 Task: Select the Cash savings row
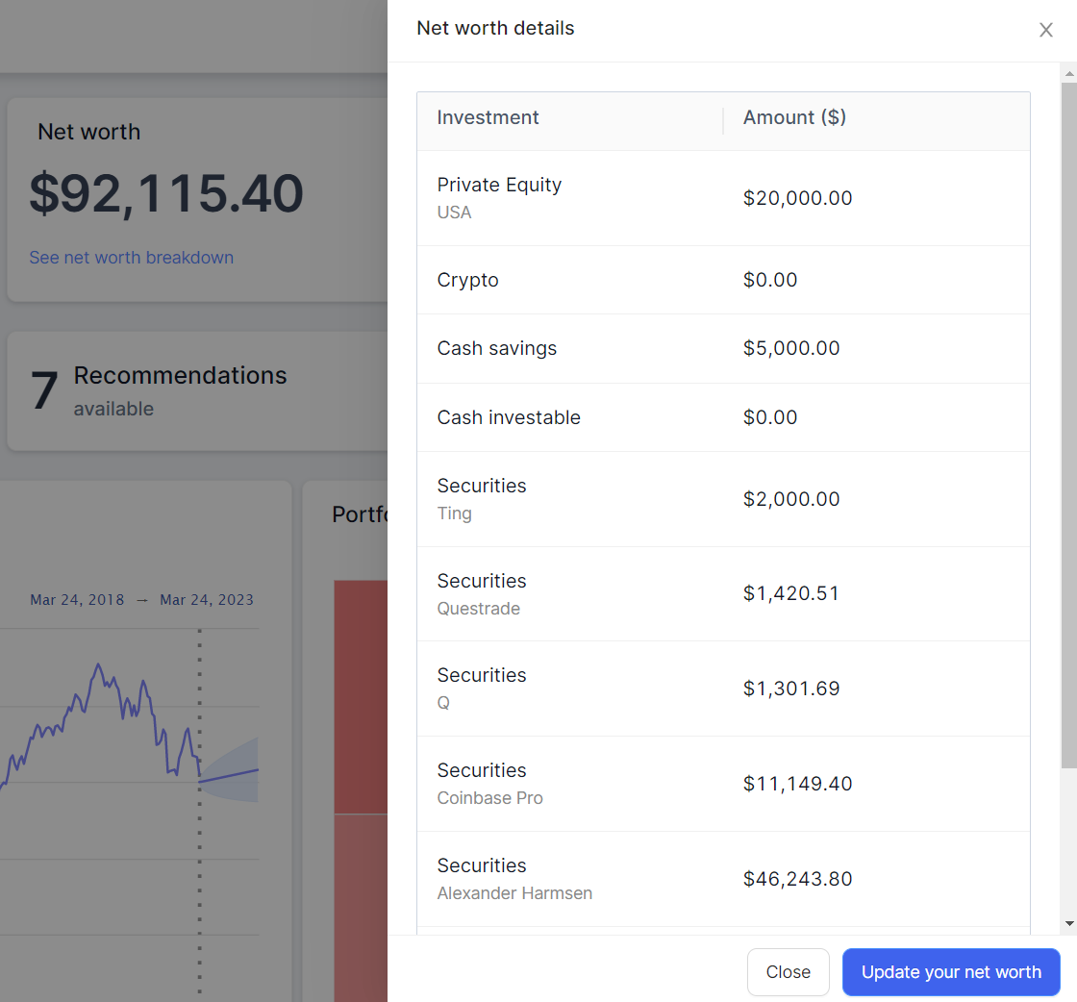723,348
